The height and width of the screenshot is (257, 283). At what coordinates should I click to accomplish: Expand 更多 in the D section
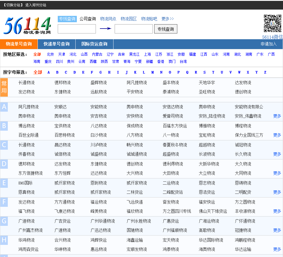[277, 173]
